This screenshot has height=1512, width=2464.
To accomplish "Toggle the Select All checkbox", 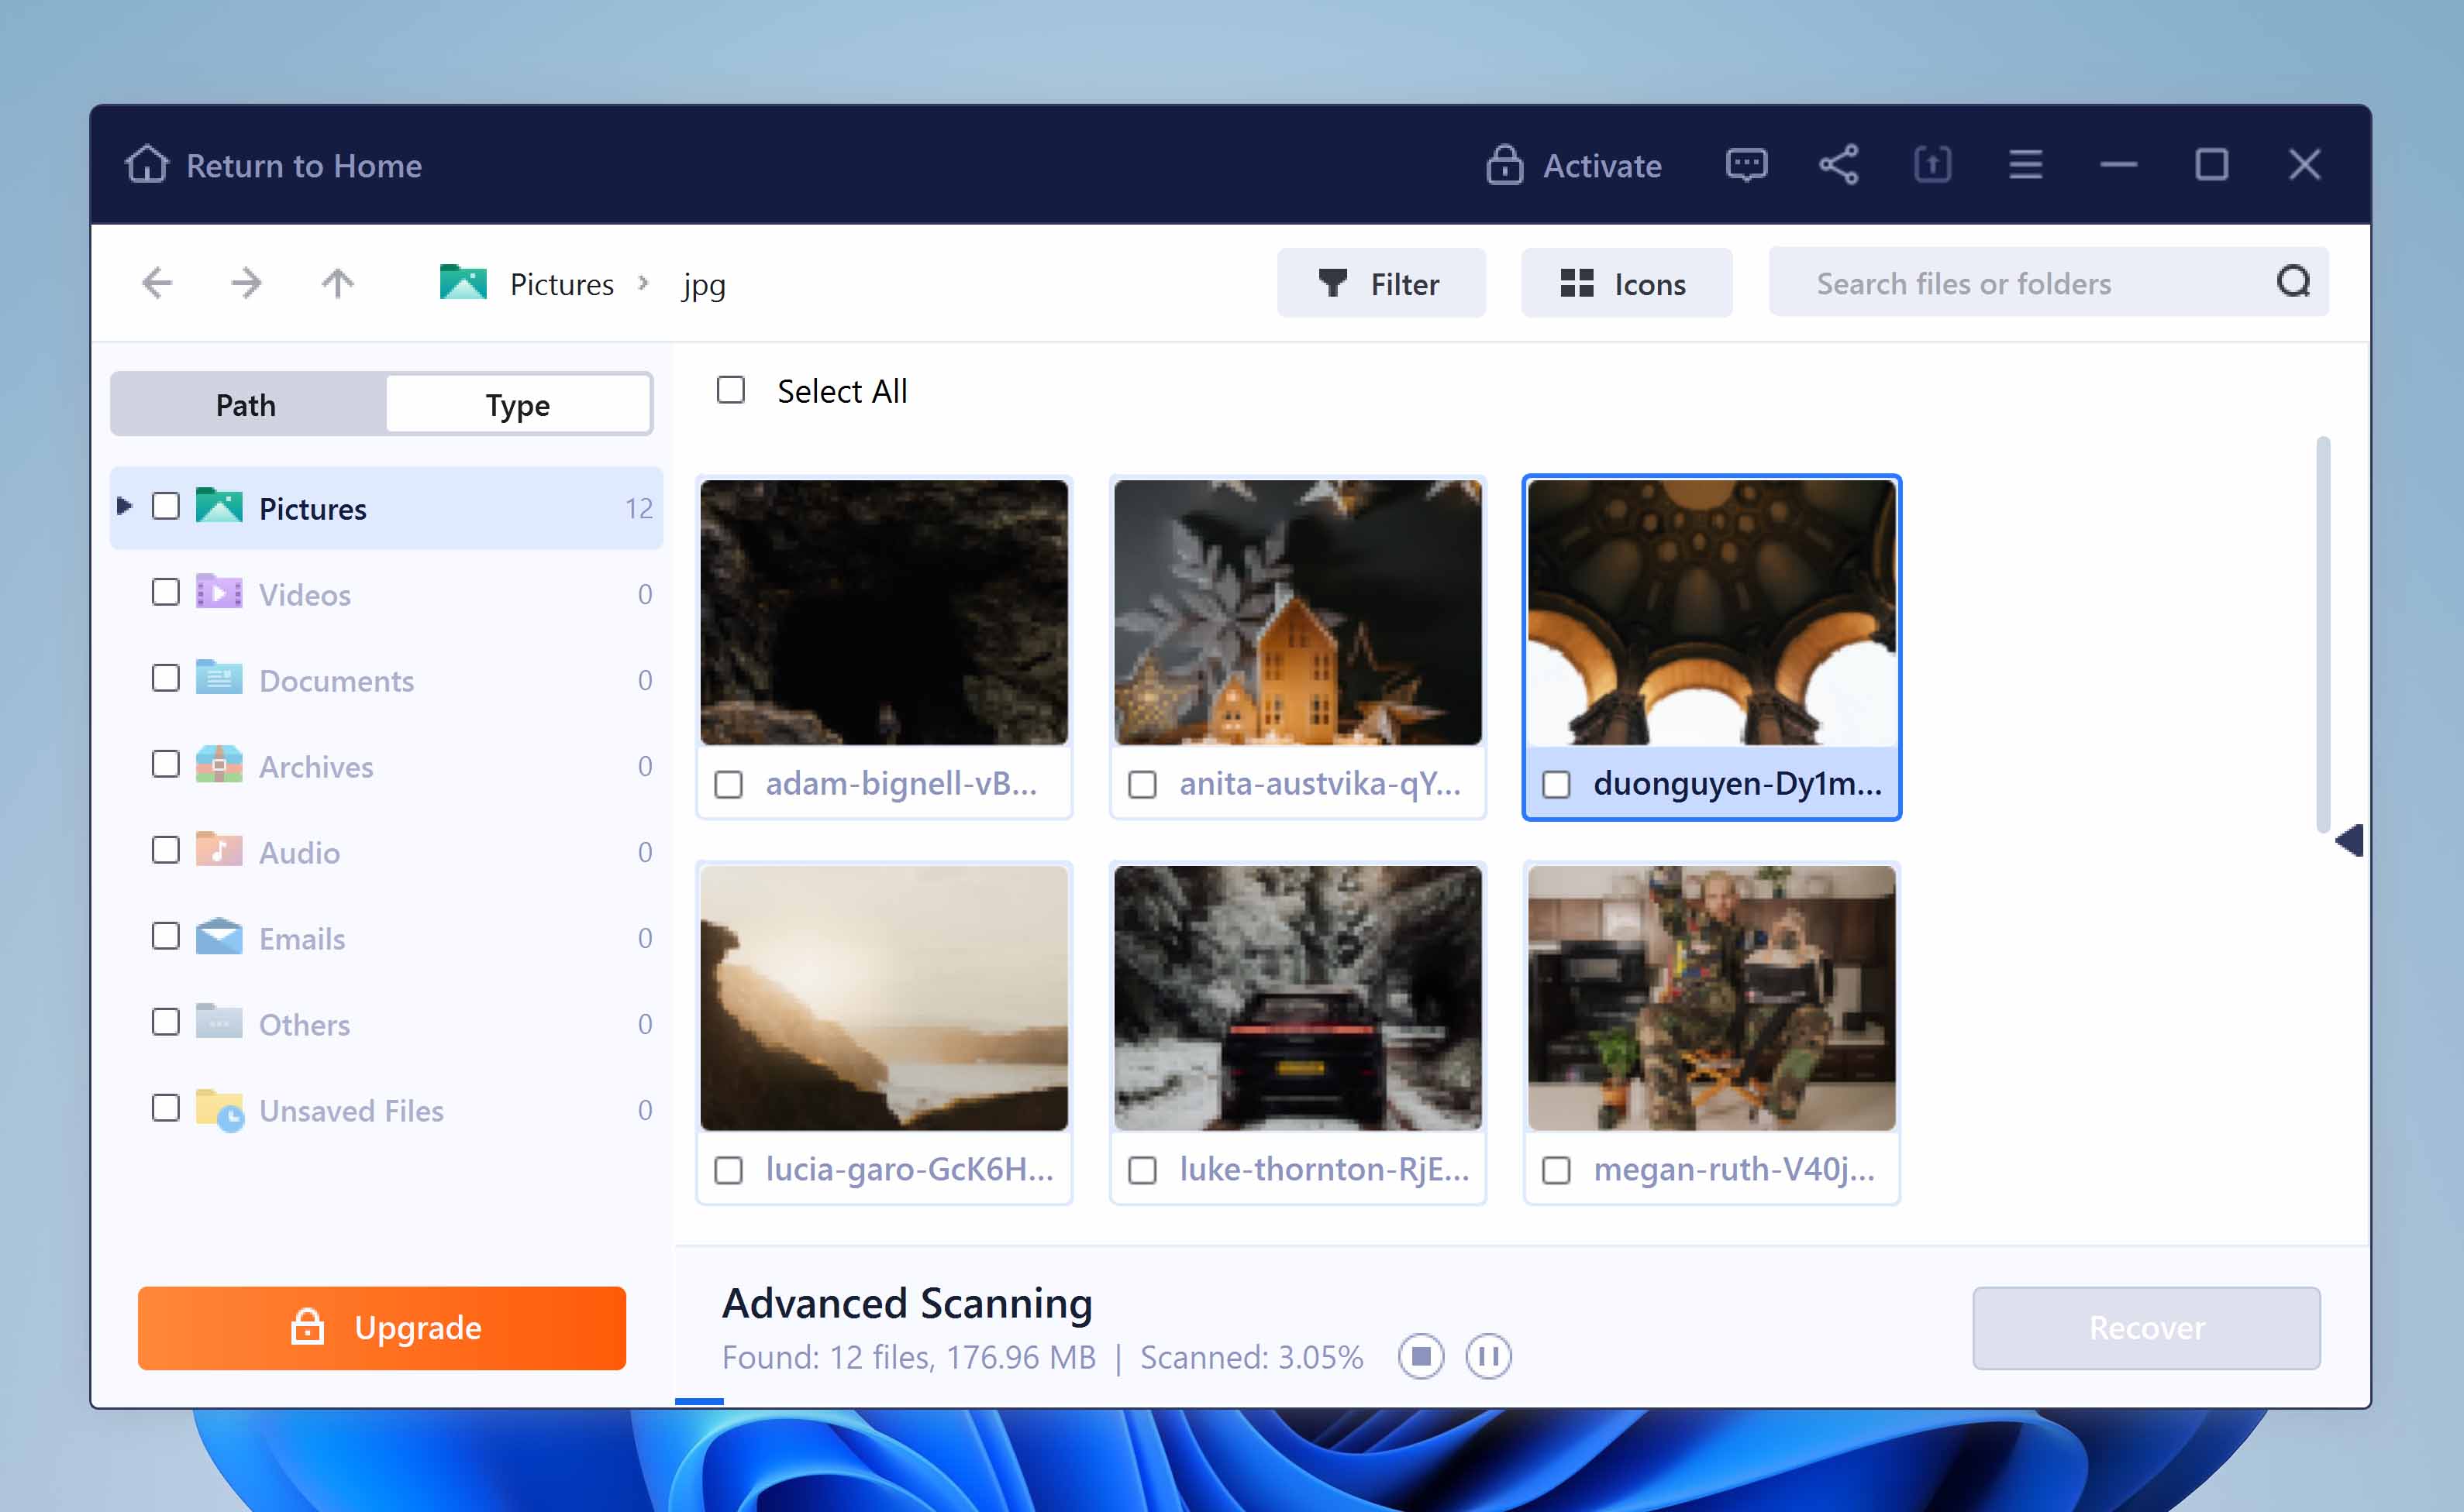I will click(x=730, y=390).
